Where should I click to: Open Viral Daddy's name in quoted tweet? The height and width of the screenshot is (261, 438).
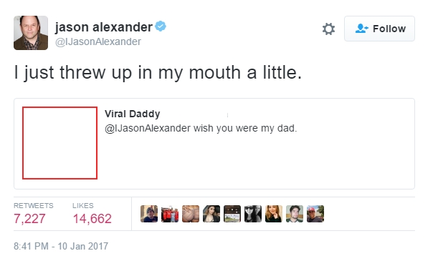(x=133, y=114)
